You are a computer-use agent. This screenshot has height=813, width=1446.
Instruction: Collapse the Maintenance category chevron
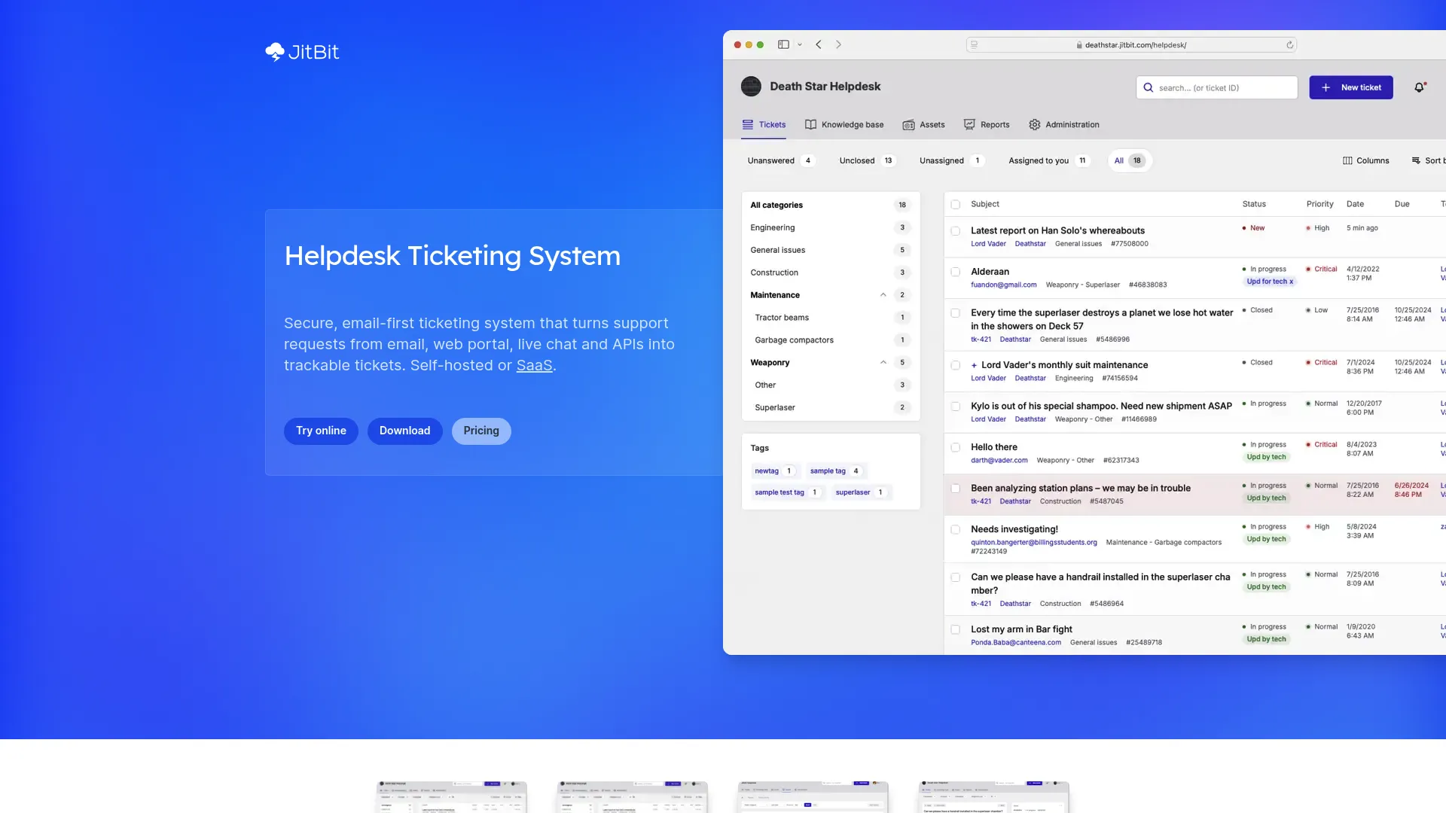883,295
